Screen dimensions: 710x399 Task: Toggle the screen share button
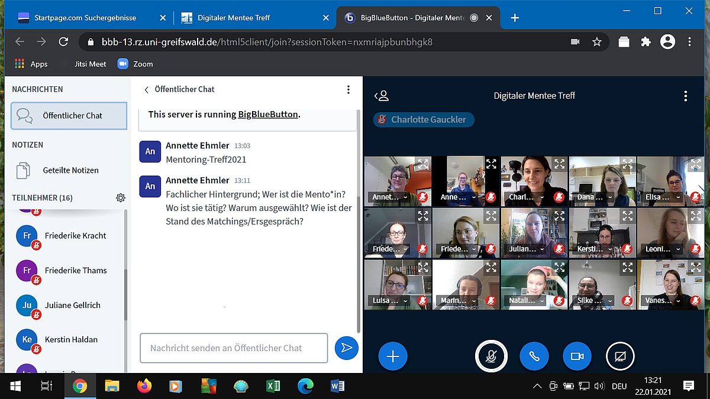(620, 356)
